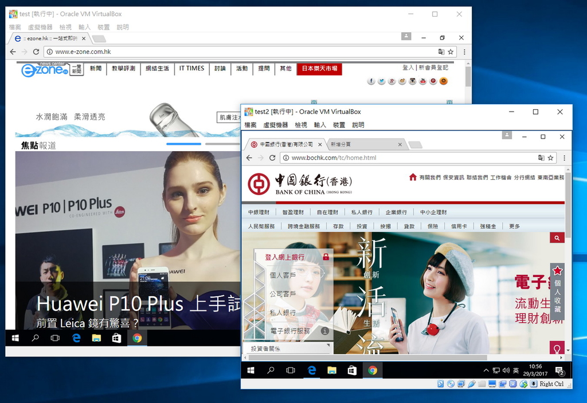The height and width of the screenshot is (403, 587).
Task: Open 公司客戶 login option
Action: click(283, 294)
